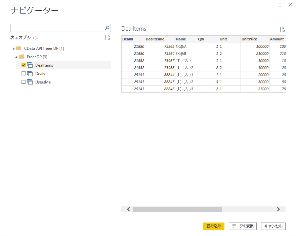
Task: Click the FreeeDP folder icon
Action: [21, 57]
